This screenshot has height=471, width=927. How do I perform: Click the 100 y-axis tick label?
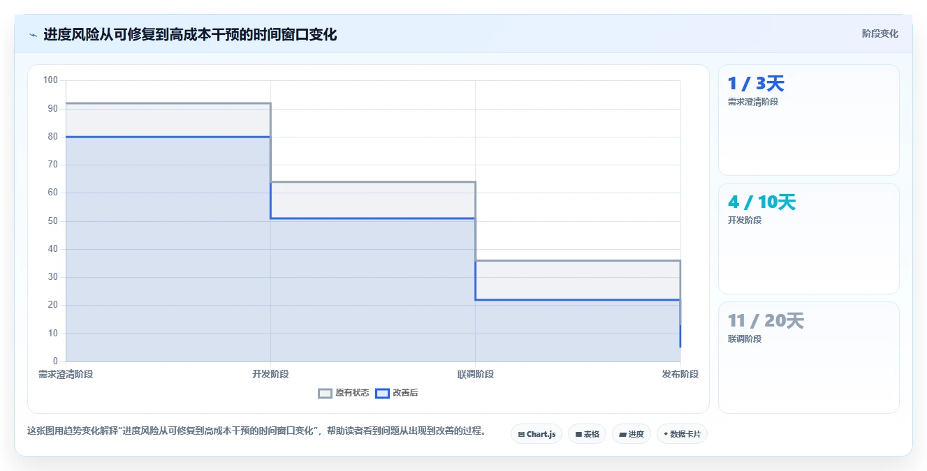[x=50, y=80]
